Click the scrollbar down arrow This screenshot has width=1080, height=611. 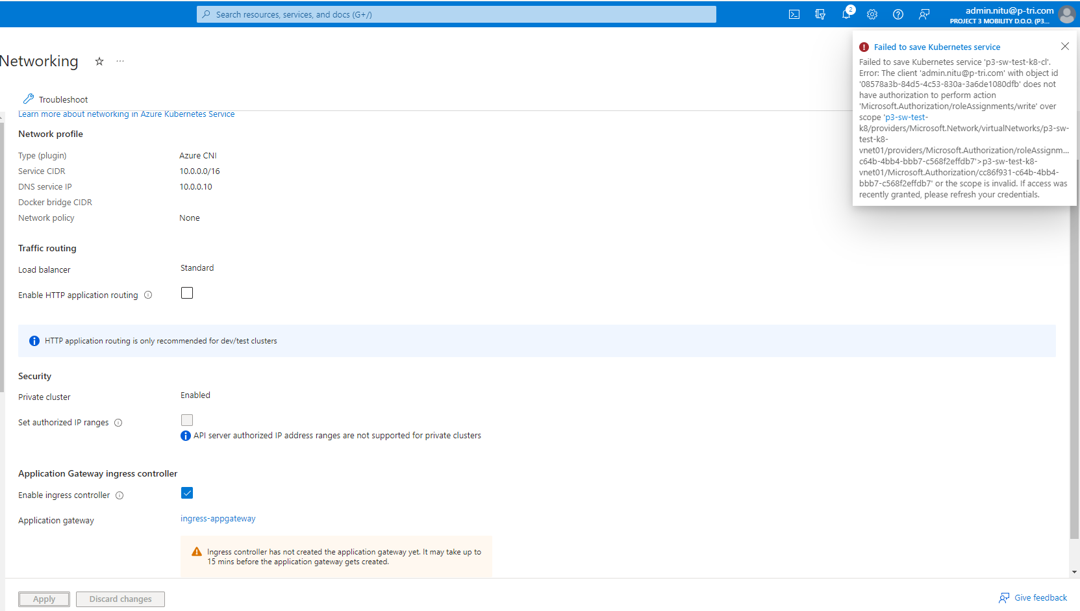(x=1075, y=573)
